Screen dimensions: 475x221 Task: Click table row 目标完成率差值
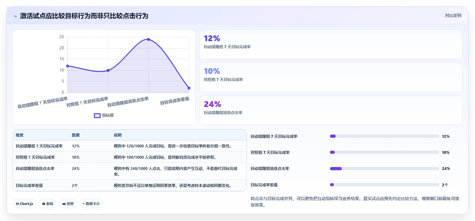pyautogui.click(x=130, y=185)
